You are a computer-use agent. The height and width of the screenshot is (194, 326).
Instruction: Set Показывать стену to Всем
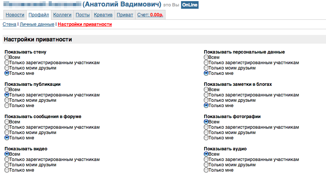[x=7, y=57]
